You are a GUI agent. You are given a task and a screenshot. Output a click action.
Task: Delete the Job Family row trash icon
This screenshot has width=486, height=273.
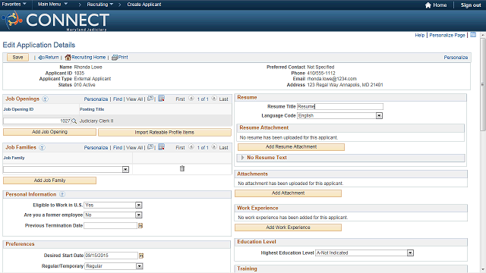(182, 168)
